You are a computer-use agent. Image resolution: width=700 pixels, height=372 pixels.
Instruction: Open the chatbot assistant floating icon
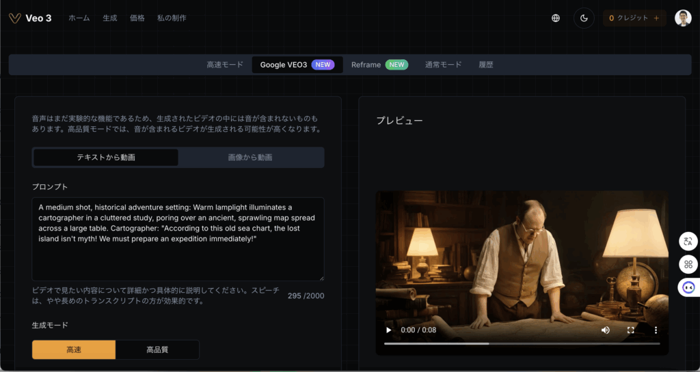click(689, 287)
